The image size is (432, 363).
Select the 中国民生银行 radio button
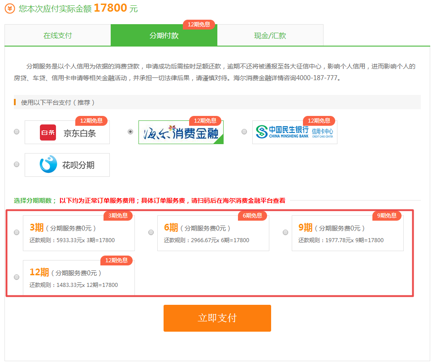pos(244,132)
